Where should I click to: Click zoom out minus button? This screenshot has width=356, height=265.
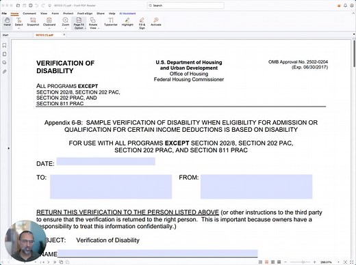point(285,262)
